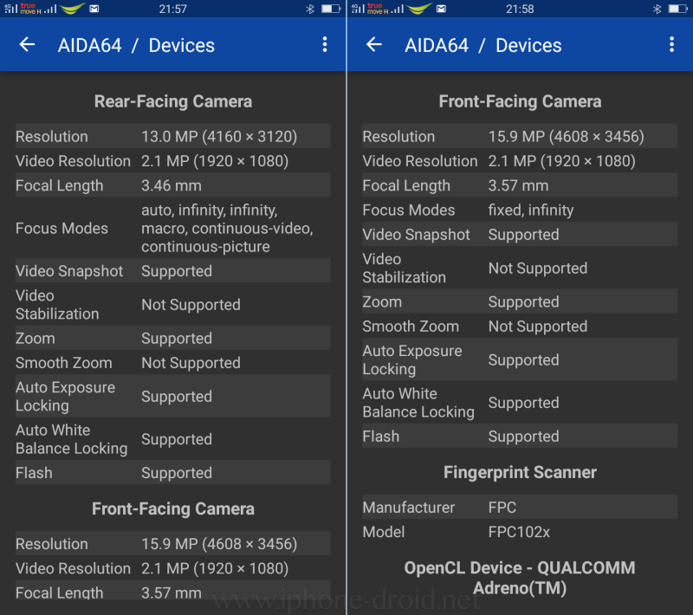The height and width of the screenshot is (615, 693).
Task: Tap the Rear-Facing Camera section heading
Action: click(x=172, y=101)
